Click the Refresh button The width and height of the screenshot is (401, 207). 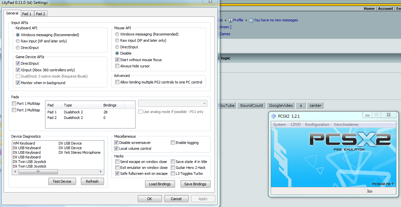(x=92, y=181)
